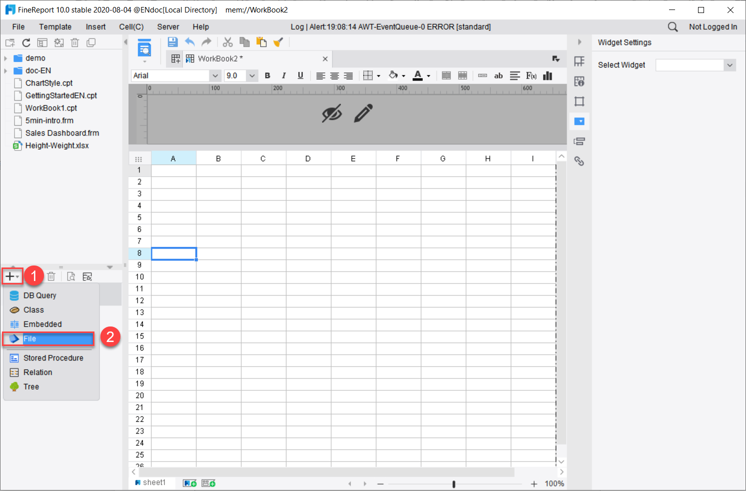
Task: Toggle italic formatting
Action: (x=284, y=75)
